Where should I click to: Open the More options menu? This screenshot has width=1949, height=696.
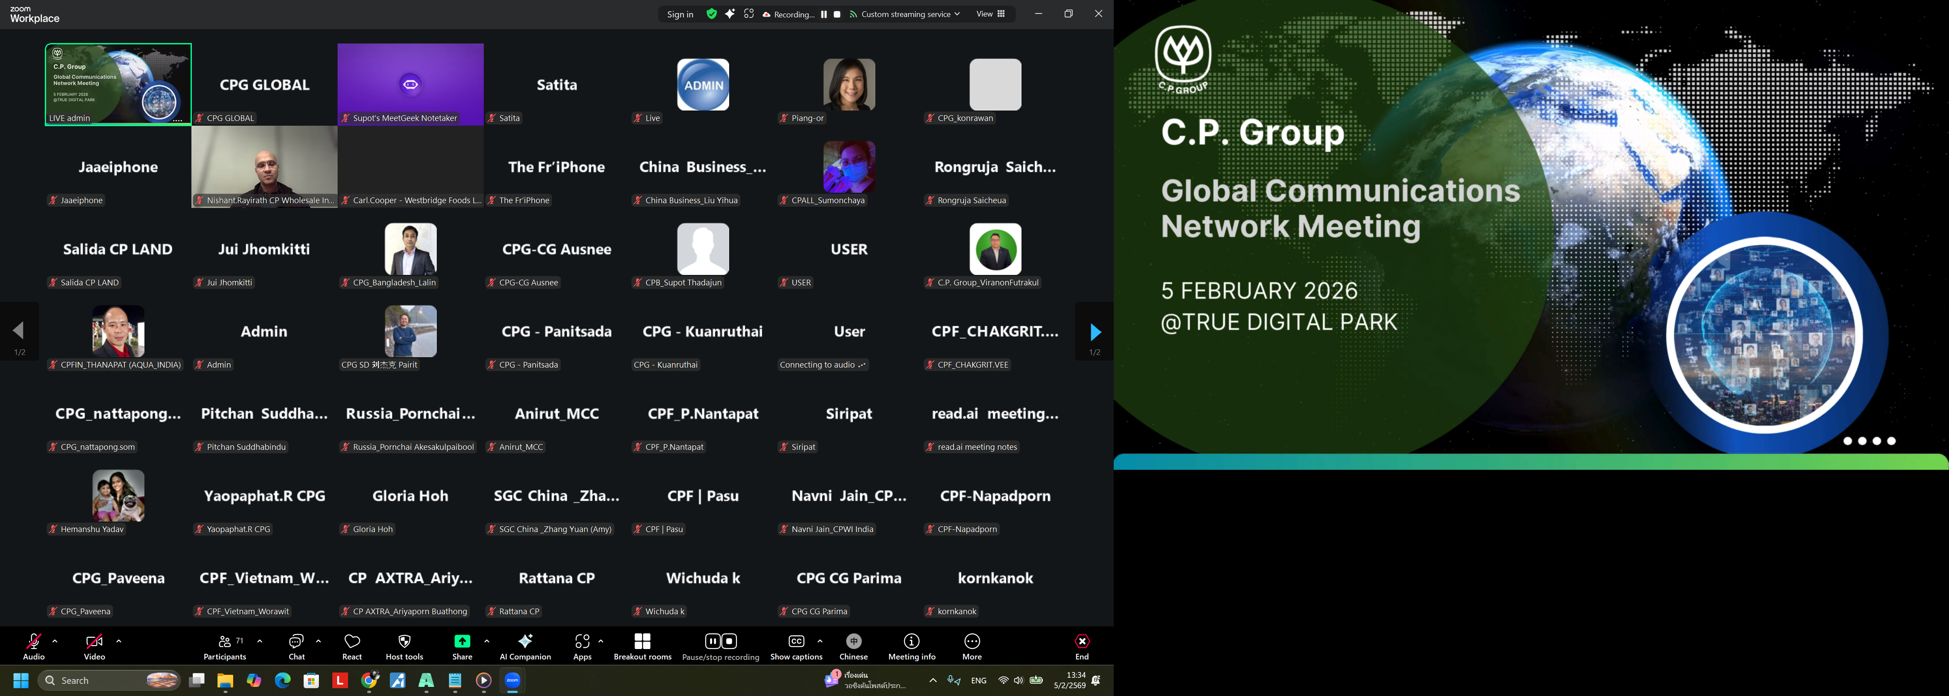(x=971, y=647)
